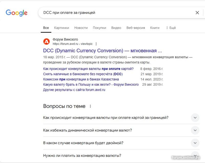Screen dimensions: 205x163
Task: Open three-dot menu next to forum.awd.ru result
Action: coord(96,44)
